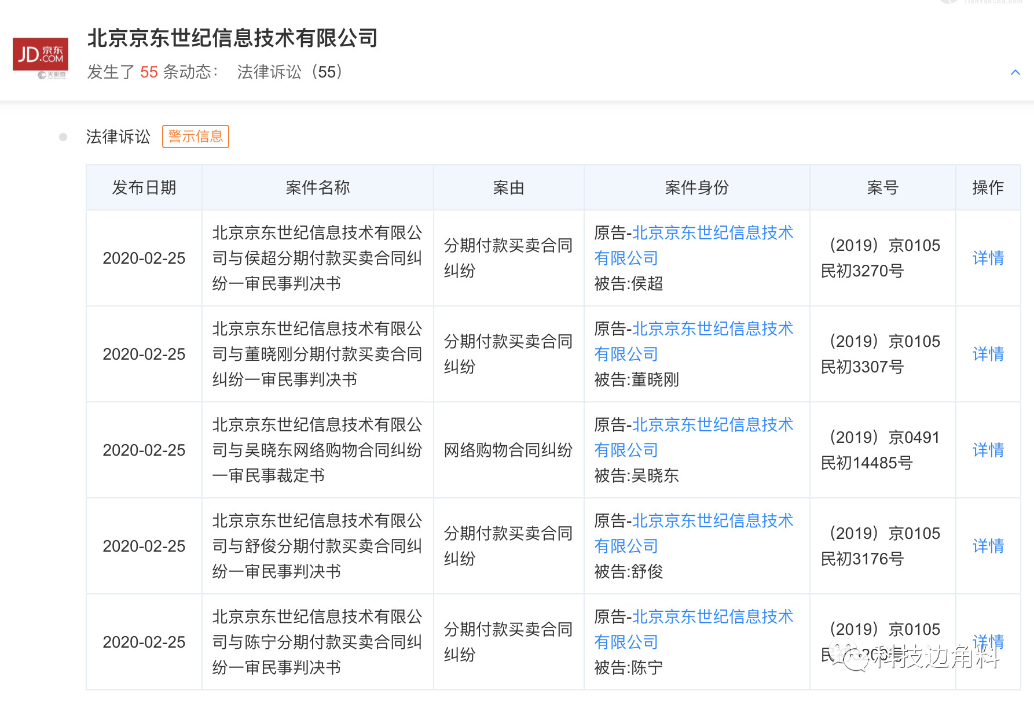Select the case name mentioning 舒俊
The height and width of the screenshot is (702, 1034).
(317, 546)
